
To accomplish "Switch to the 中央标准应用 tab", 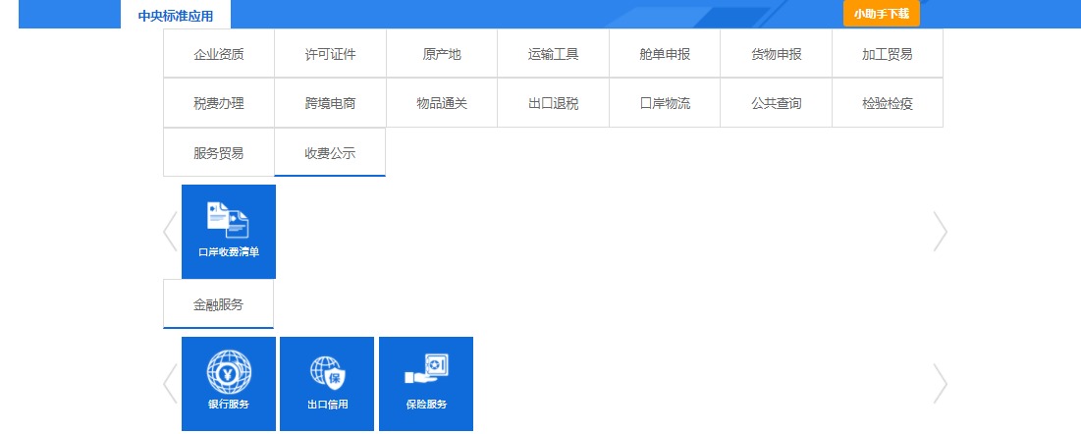I will (176, 16).
